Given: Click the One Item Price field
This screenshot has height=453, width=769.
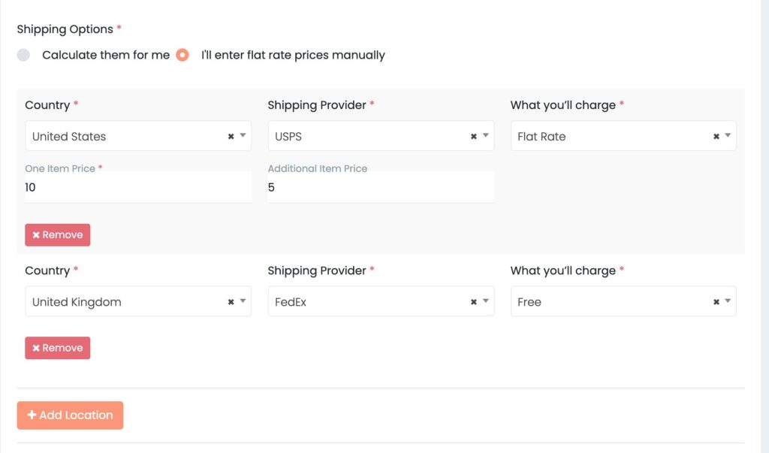Looking at the screenshot, I should pos(138,187).
